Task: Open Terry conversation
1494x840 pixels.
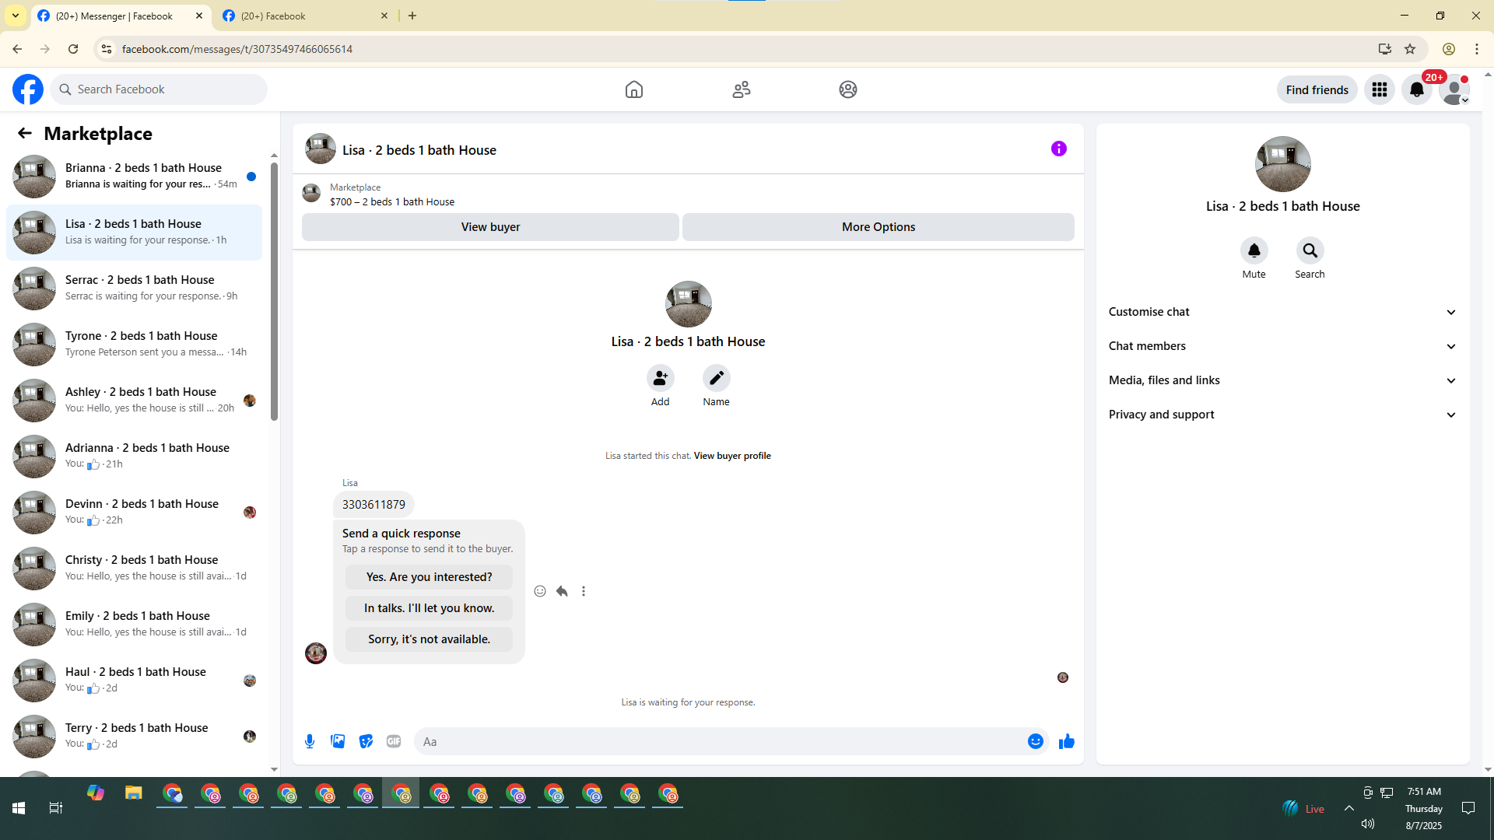Action: click(x=134, y=737)
